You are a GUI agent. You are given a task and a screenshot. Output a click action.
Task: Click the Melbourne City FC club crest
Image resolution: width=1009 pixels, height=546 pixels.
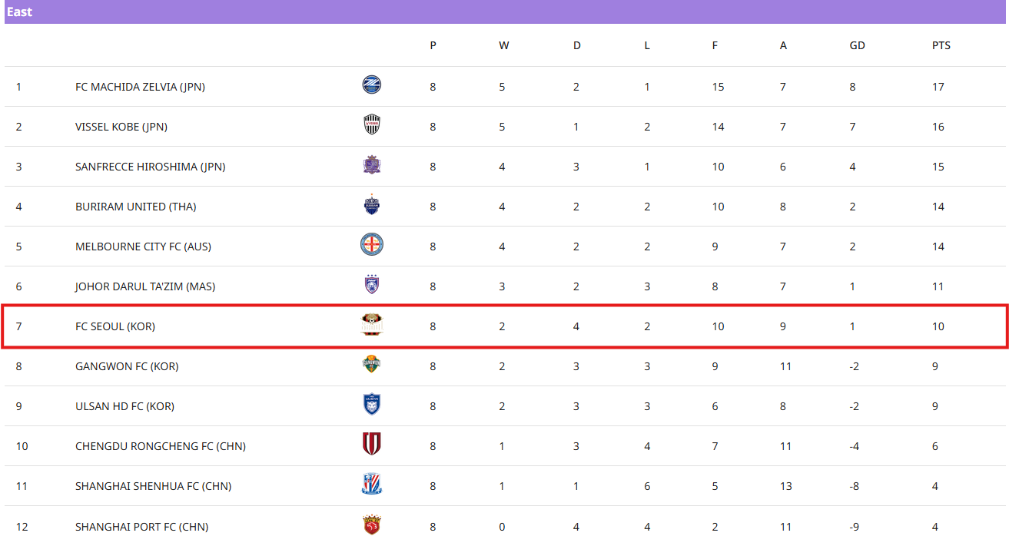point(371,245)
